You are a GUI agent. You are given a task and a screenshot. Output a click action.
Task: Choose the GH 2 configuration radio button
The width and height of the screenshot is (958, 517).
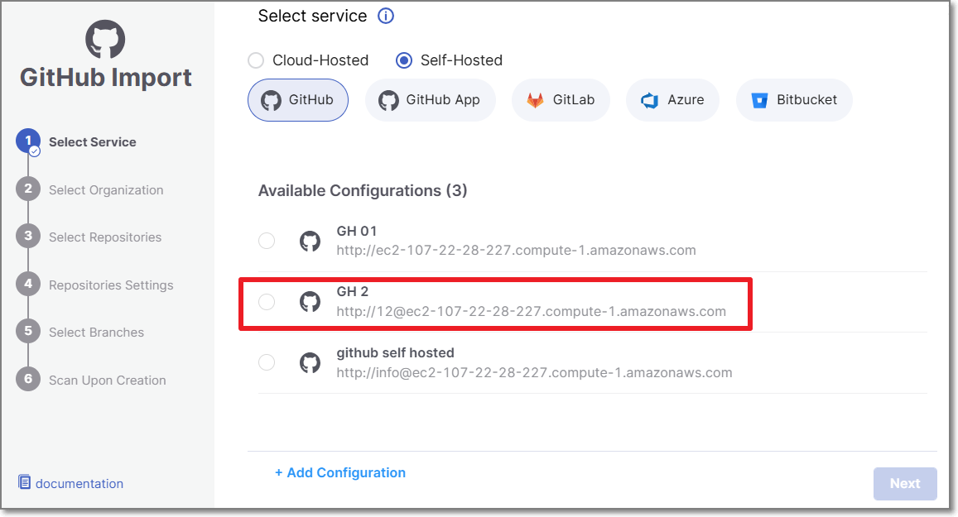267,302
